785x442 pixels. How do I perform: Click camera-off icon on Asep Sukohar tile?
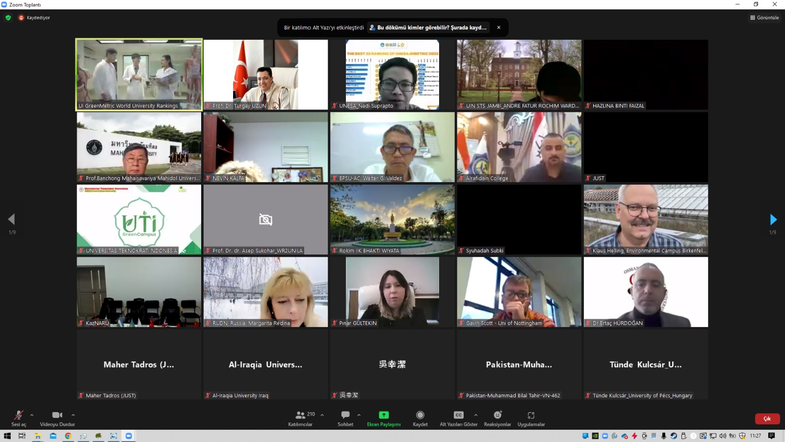(265, 220)
